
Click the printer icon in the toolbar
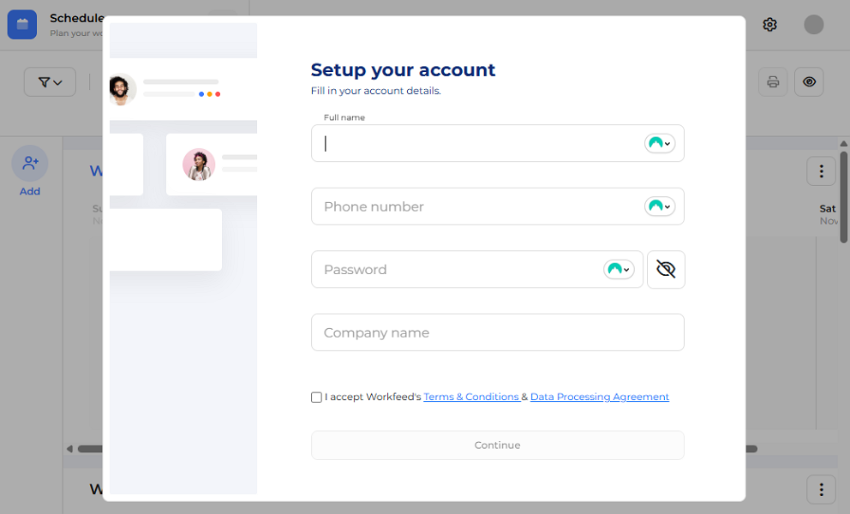pyautogui.click(x=772, y=81)
